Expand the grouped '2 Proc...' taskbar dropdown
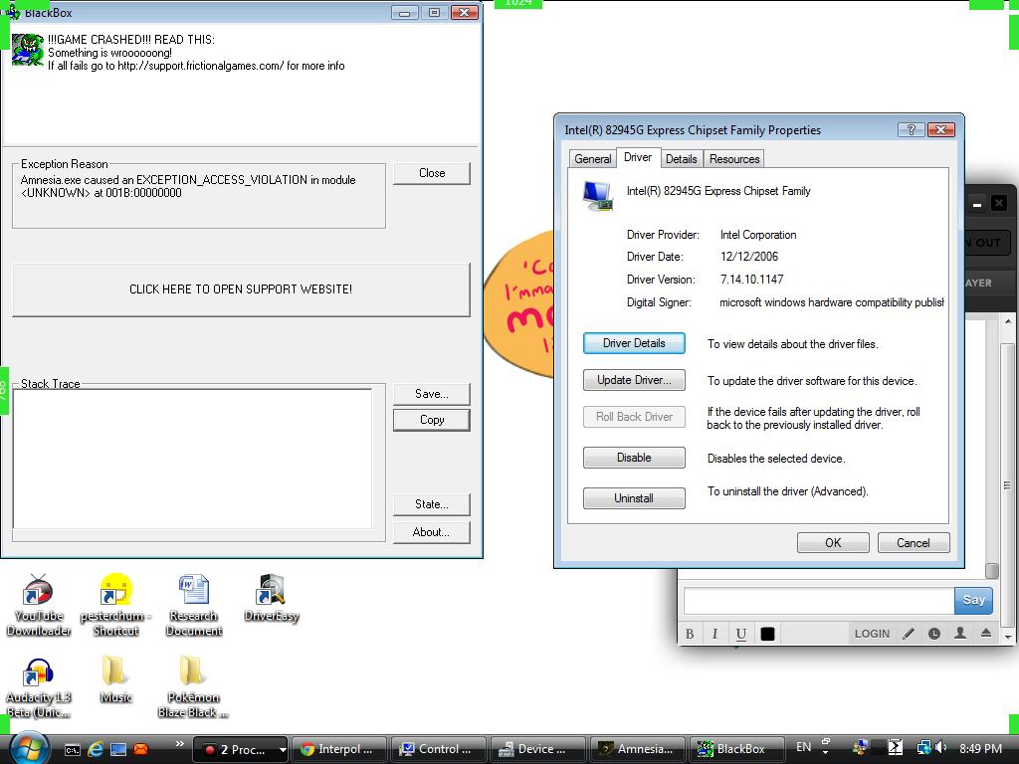The width and height of the screenshot is (1019, 764). [283, 750]
